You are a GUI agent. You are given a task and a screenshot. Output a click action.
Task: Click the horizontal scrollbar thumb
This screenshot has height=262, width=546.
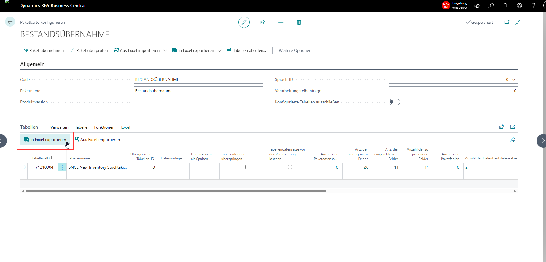tap(176, 191)
